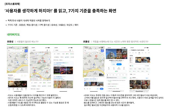Select home tab in place detail tab bar
The height and width of the screenshot is (108, 169).
(x=107, y=75)
